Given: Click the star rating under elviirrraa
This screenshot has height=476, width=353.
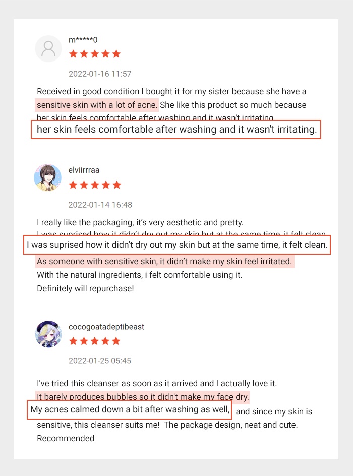Looking at the screenshot, I should [x=95, y=185].
